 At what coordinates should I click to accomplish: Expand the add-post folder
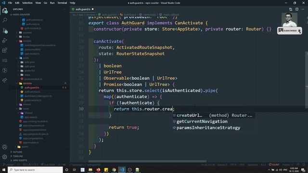click(30, 62)
